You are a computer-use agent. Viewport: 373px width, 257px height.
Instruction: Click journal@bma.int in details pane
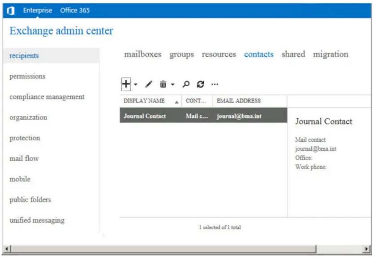(316, 149)
